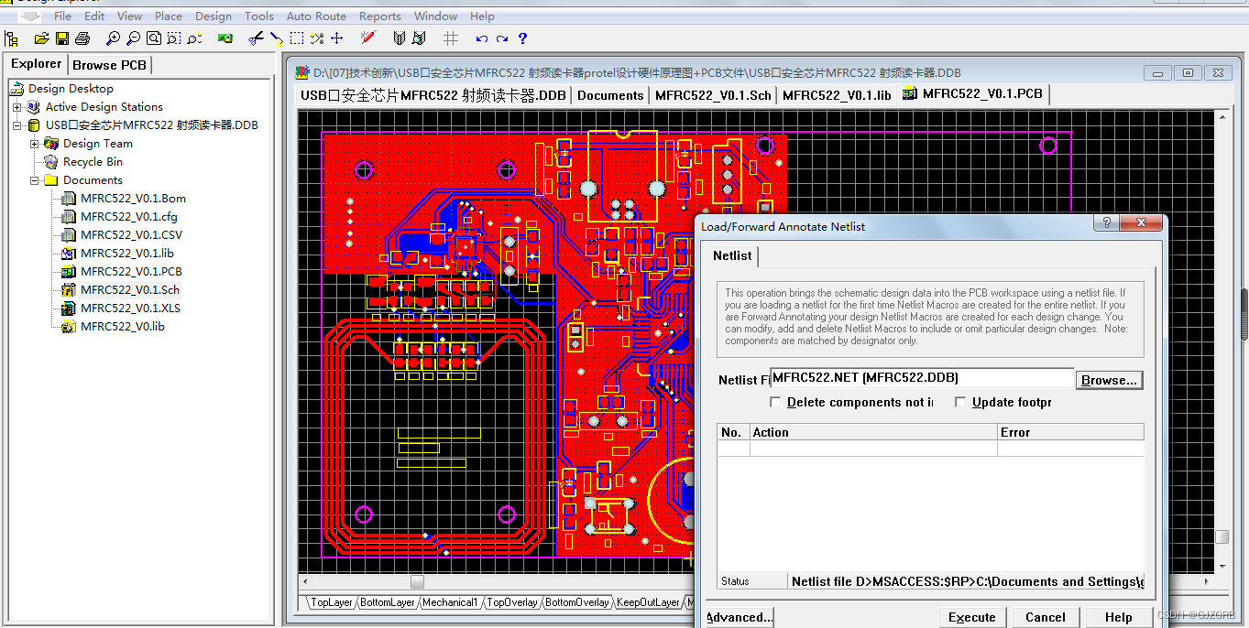Select the BottomLayer tab at the bottom
The image size is (1249, 628).
(x=388, y=602)
